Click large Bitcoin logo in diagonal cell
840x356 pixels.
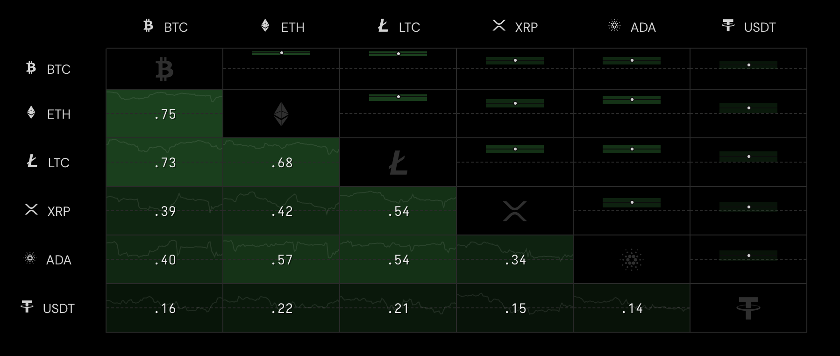click(164, 69)
